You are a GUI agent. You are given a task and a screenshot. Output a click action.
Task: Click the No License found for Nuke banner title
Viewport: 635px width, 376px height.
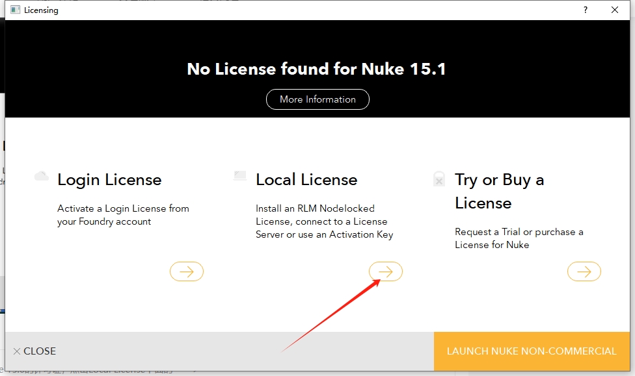pyautogui.click(x=317, y=69)
